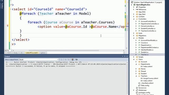Viewport: 169px width, 95px height.
Task: Expand the Properties node
Action: (134, 7)
